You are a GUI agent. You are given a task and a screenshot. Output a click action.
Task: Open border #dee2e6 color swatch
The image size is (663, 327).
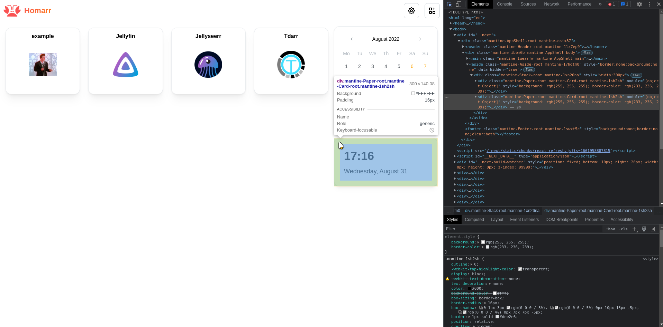pos(497,317)
